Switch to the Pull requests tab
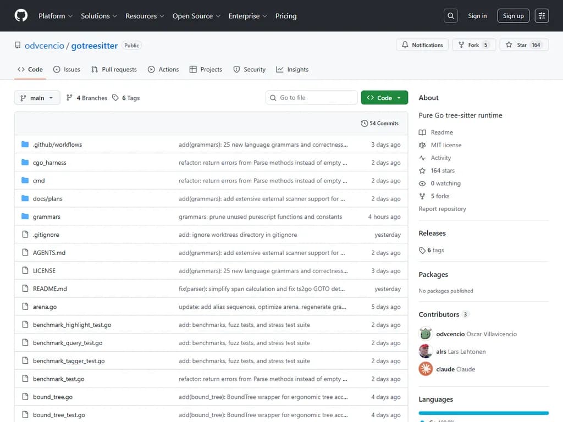Screen dimensions: 563x422 coord(114,70)
